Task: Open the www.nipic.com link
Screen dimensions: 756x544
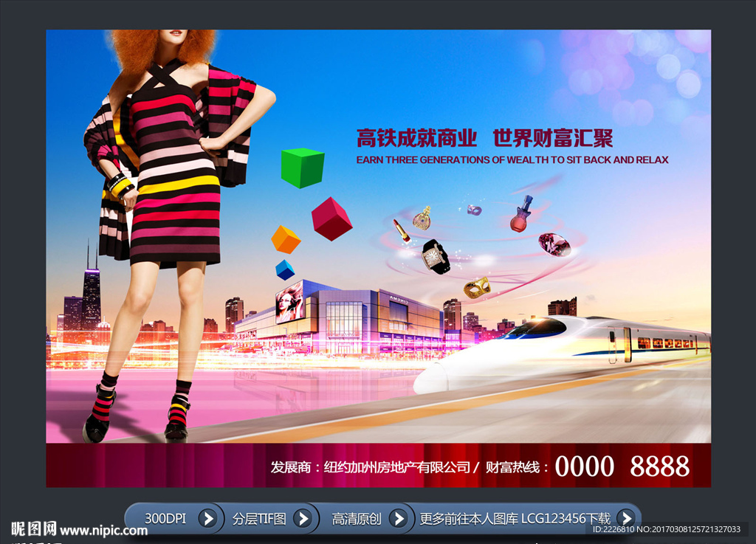Action: [103, 531]
